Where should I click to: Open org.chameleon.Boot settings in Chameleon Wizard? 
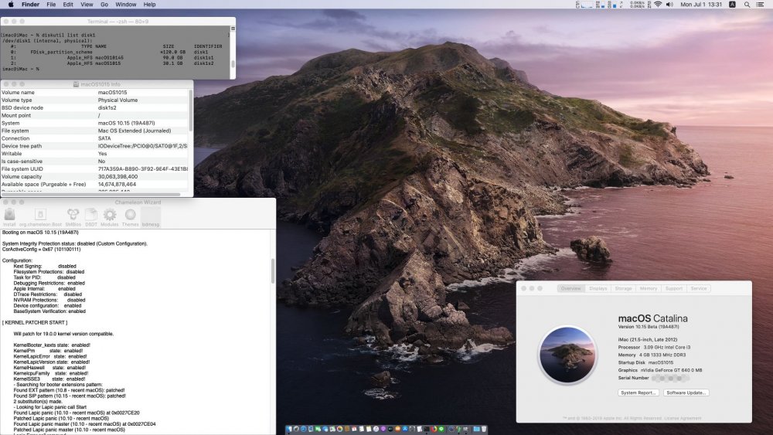(40, 217)
